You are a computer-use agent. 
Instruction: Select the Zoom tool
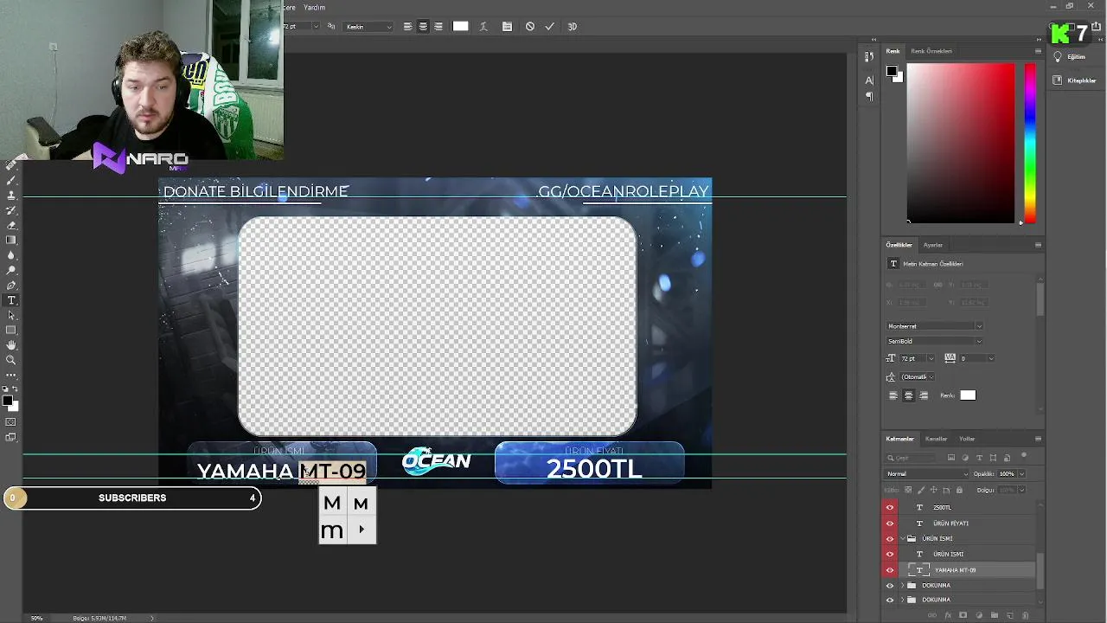[x=11, y=360]
